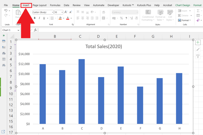Screen dimensions: 203x135
Task: Toggle Italic formatting
Action: pos(39,18)
